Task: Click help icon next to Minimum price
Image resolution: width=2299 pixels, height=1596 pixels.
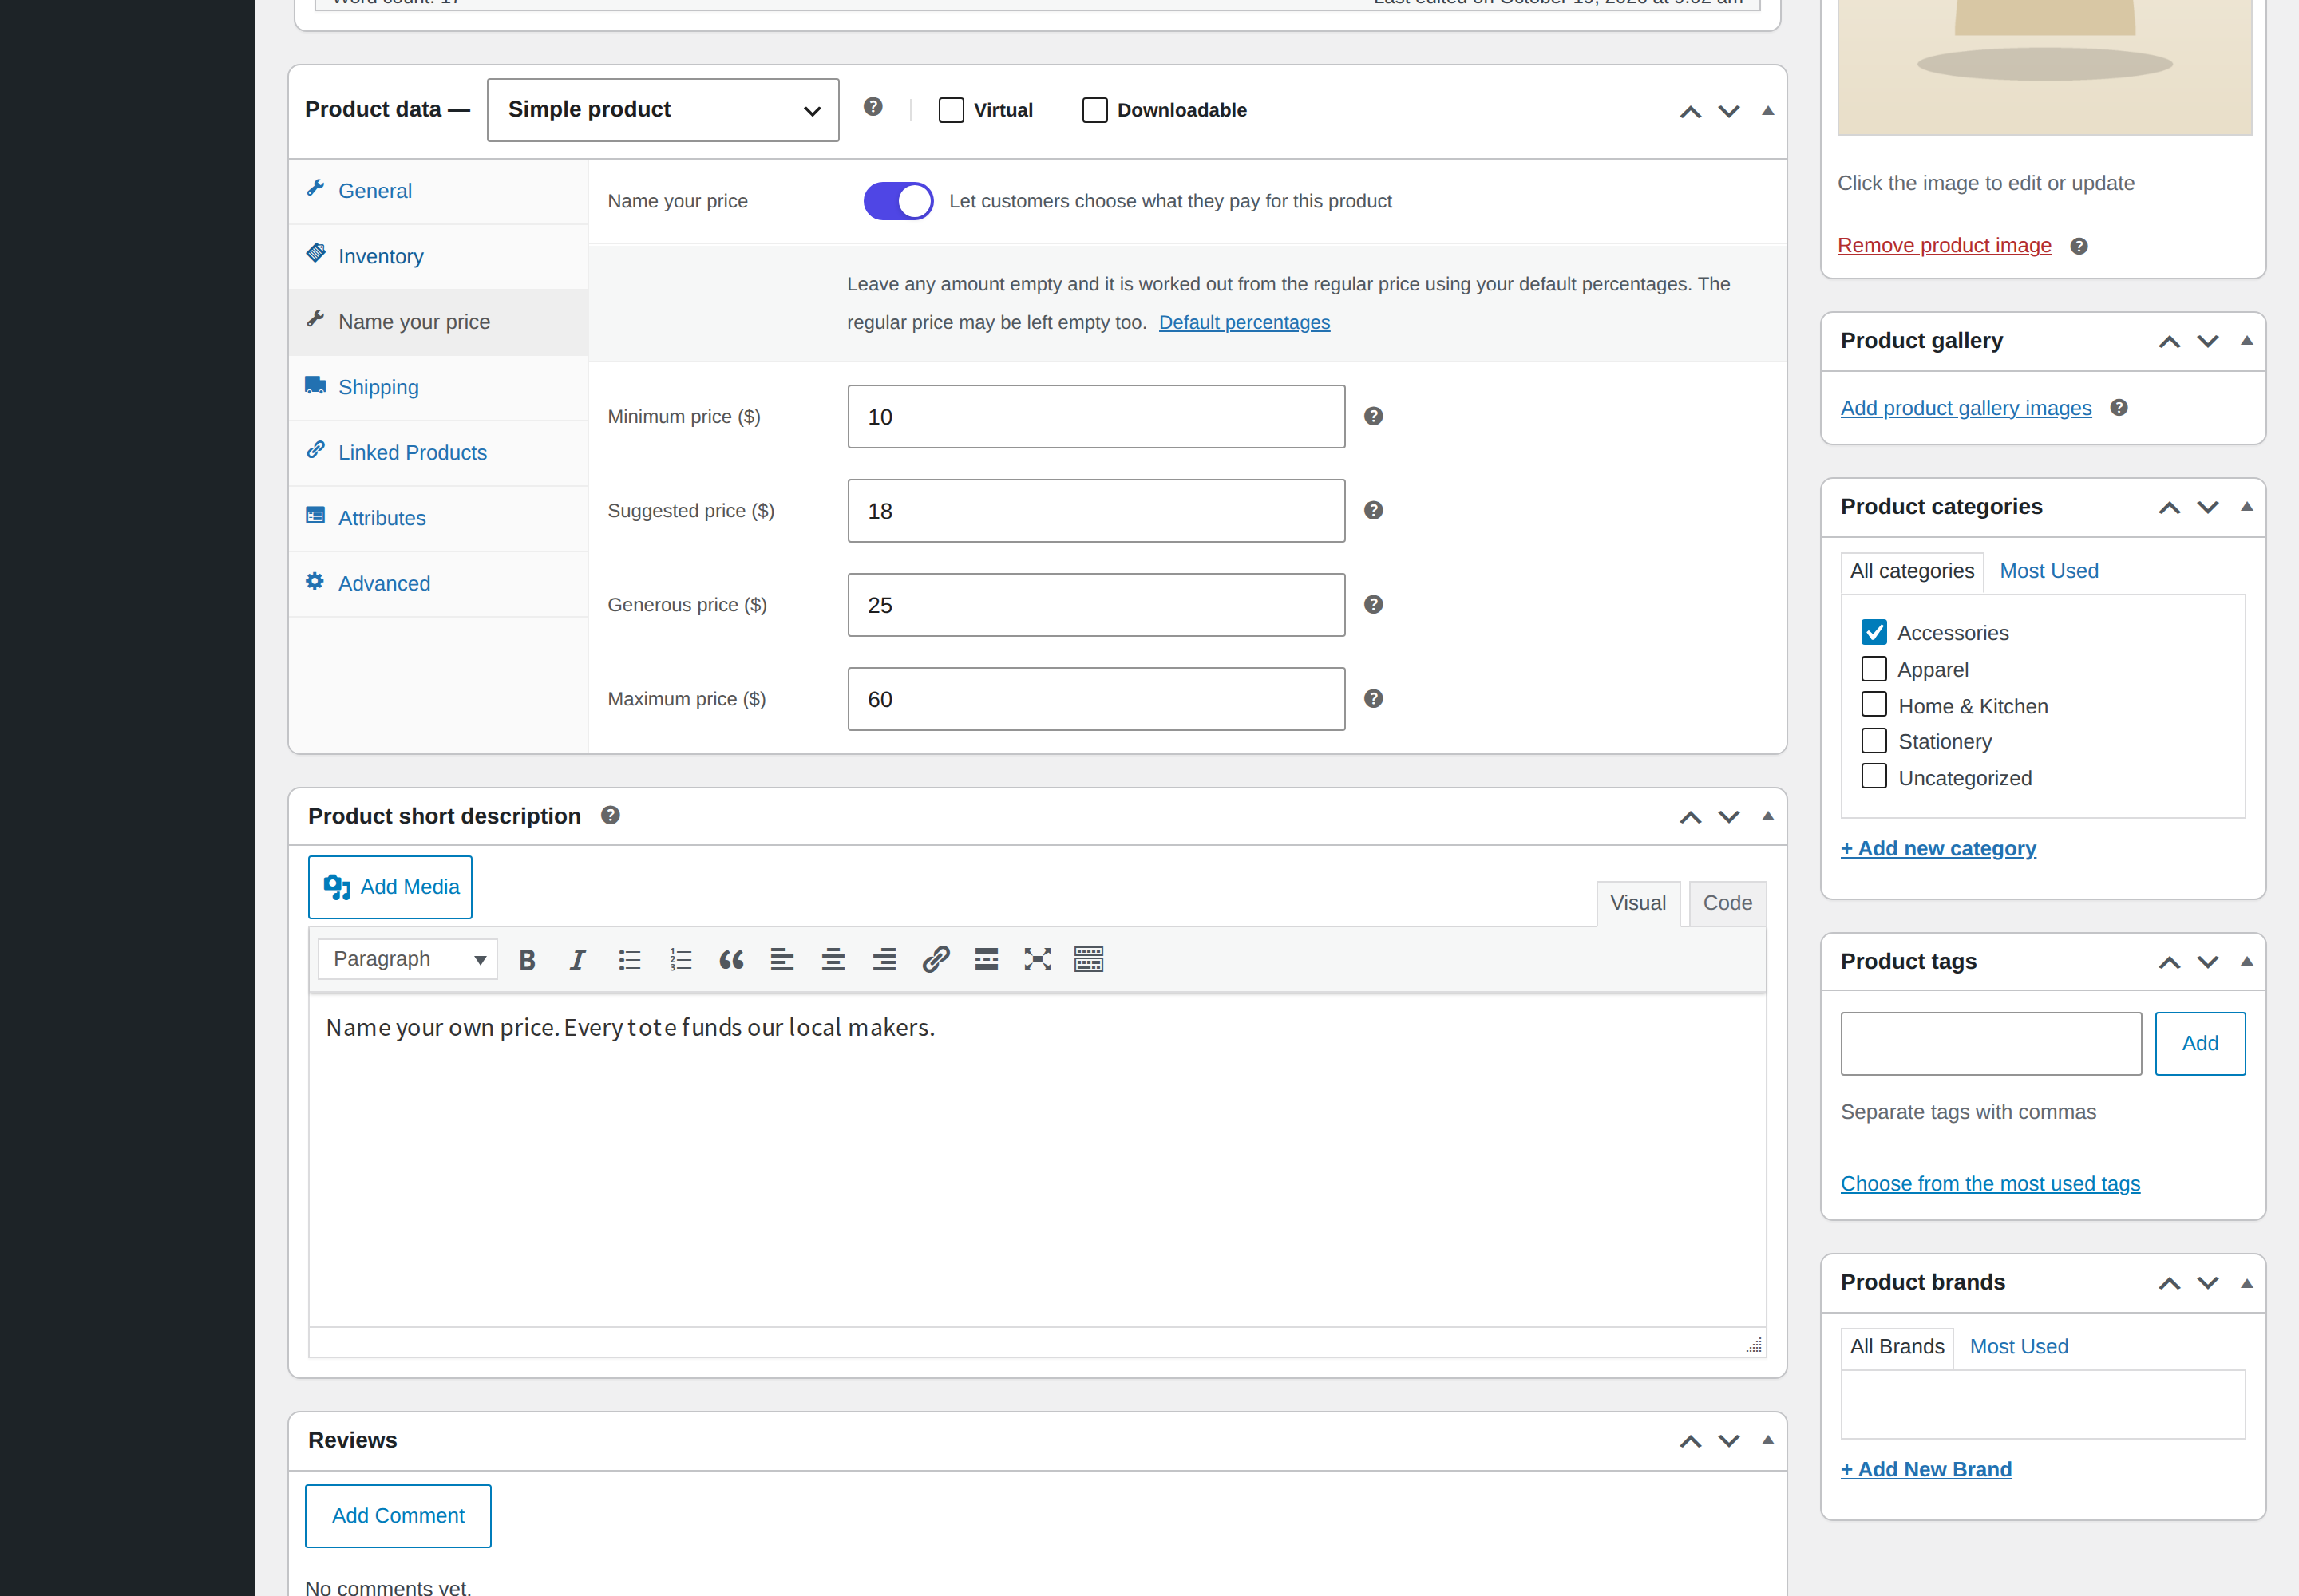Action: click(1374, 416)
